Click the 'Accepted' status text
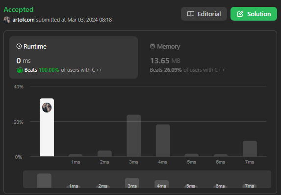The width and height of the screenshot is (281, 195). (19, 9)
